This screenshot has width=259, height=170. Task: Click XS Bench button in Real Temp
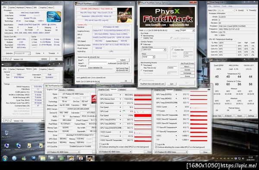[x=228, y=116]
